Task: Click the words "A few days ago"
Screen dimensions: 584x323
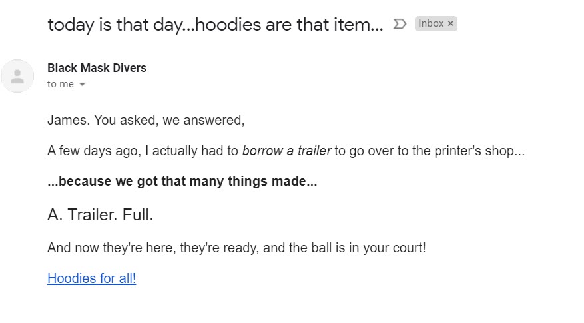Action: pos(94,151)
